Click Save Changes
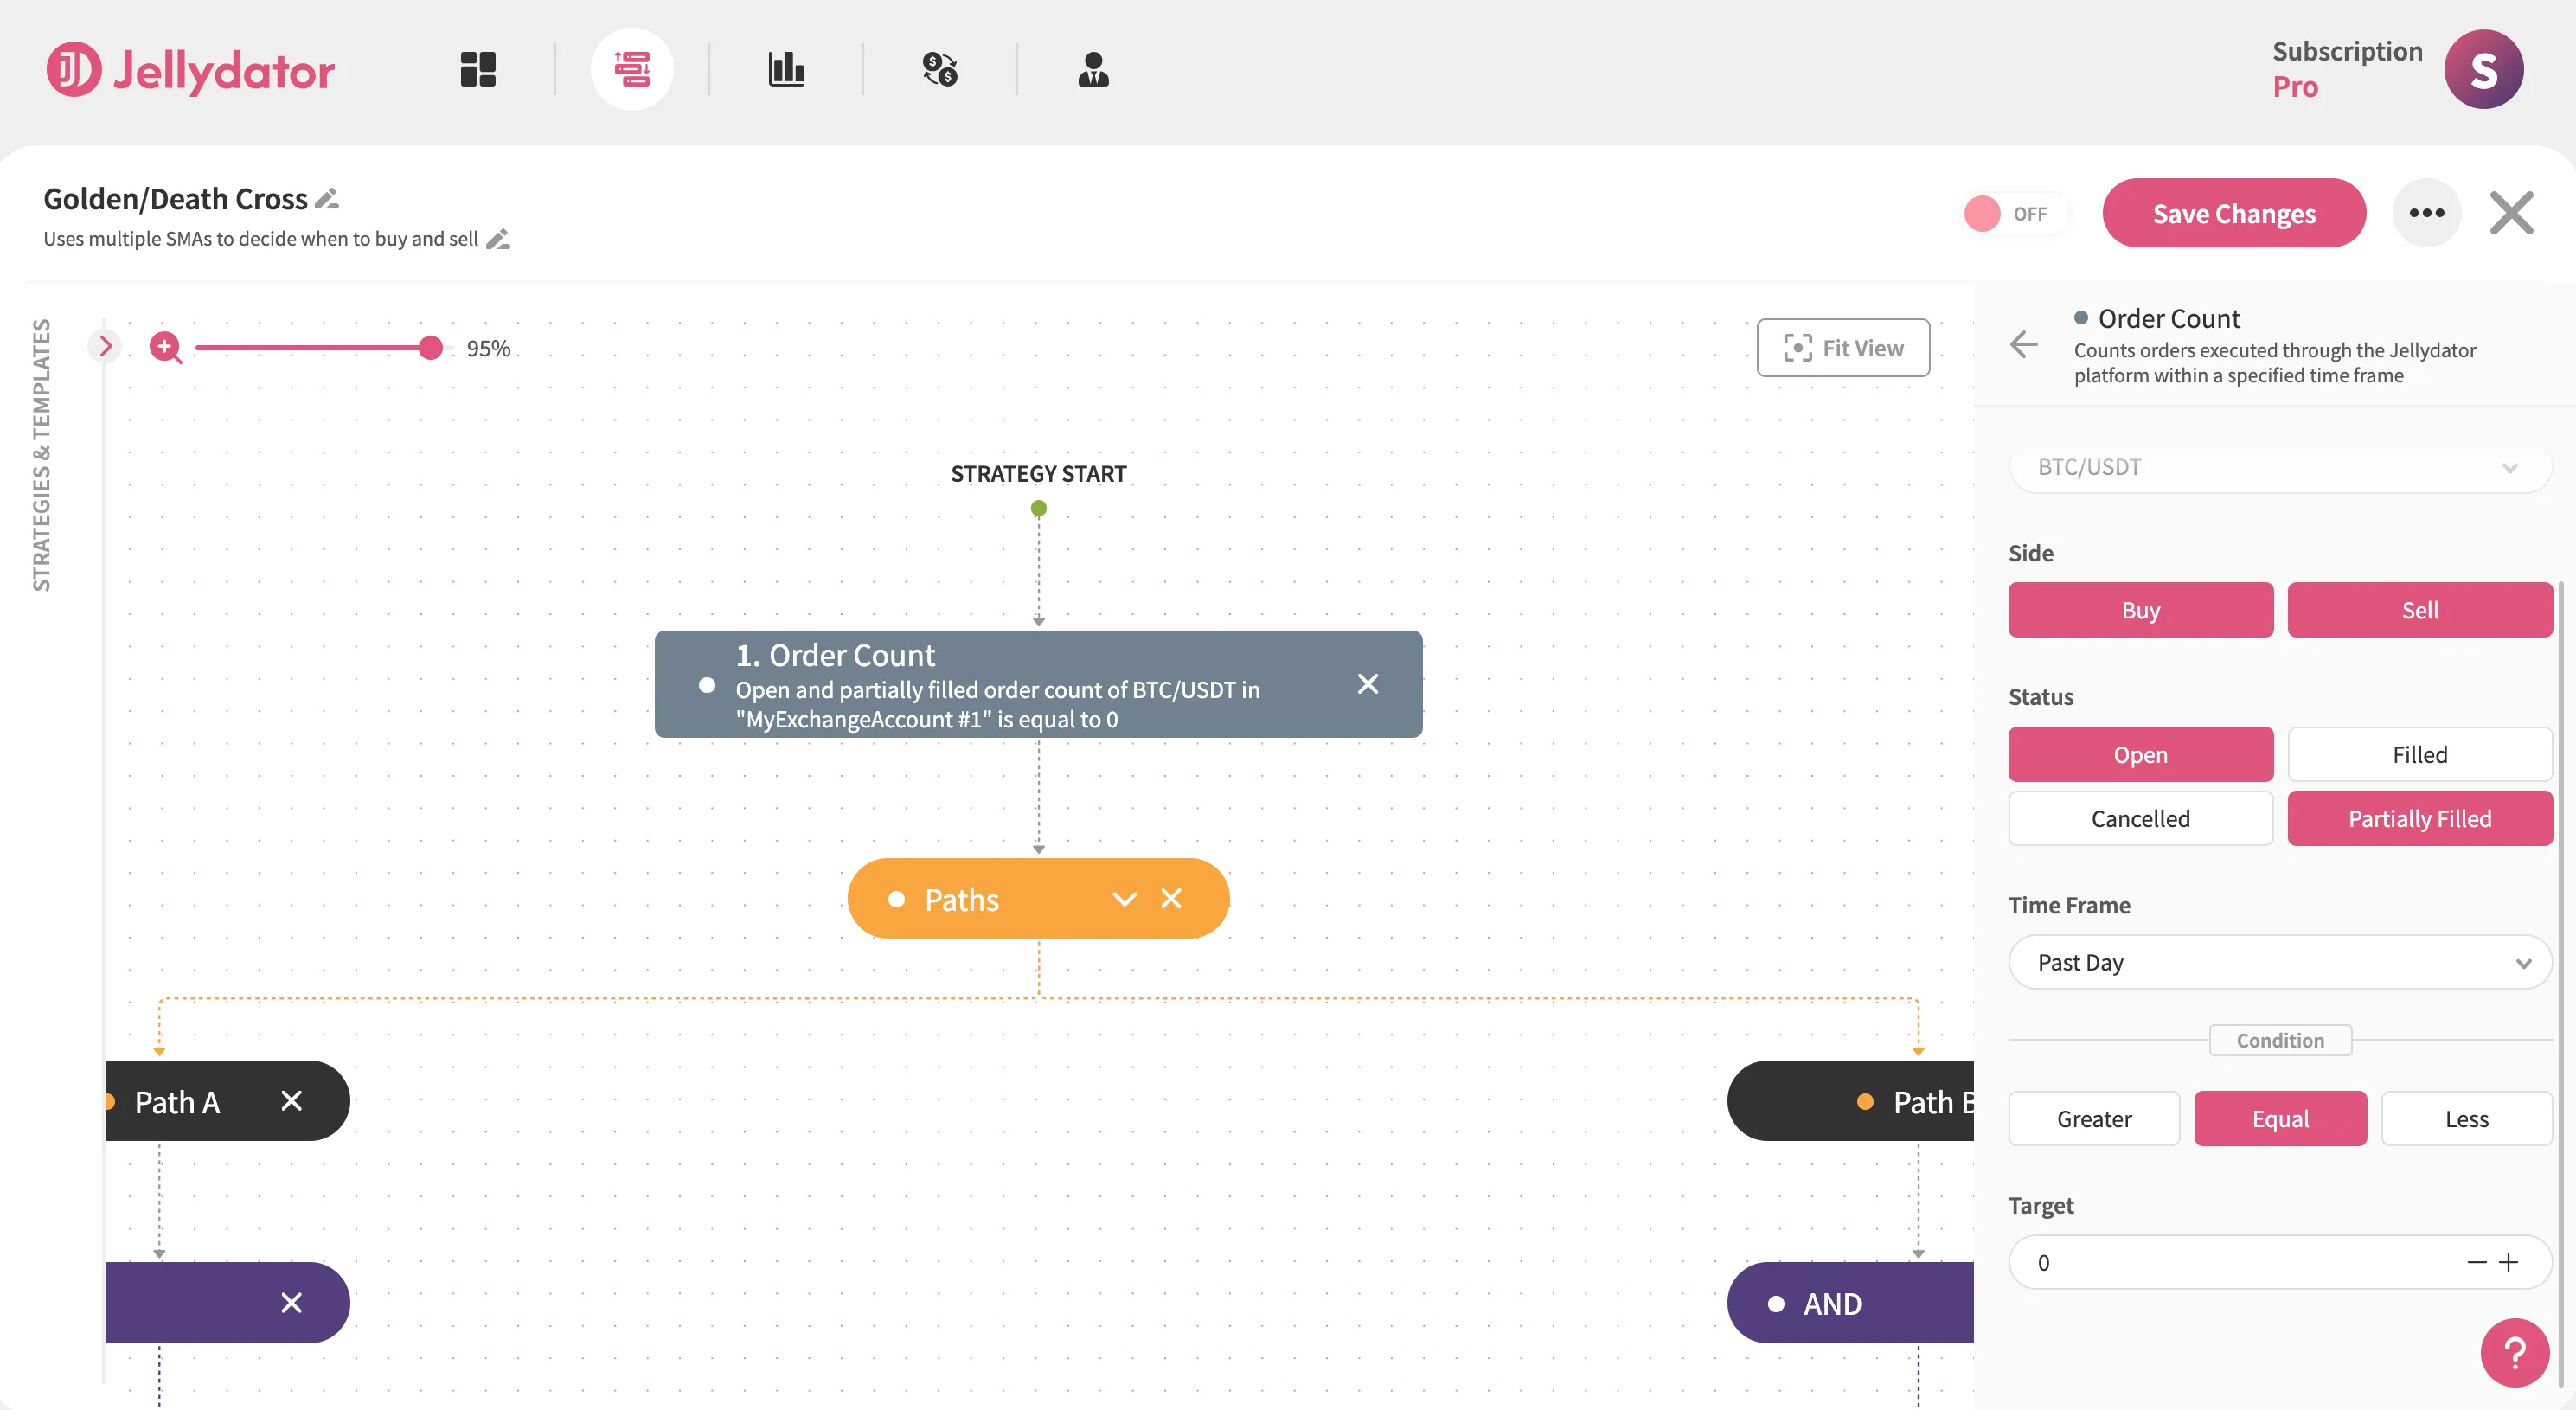 (x=2234, y=213)
